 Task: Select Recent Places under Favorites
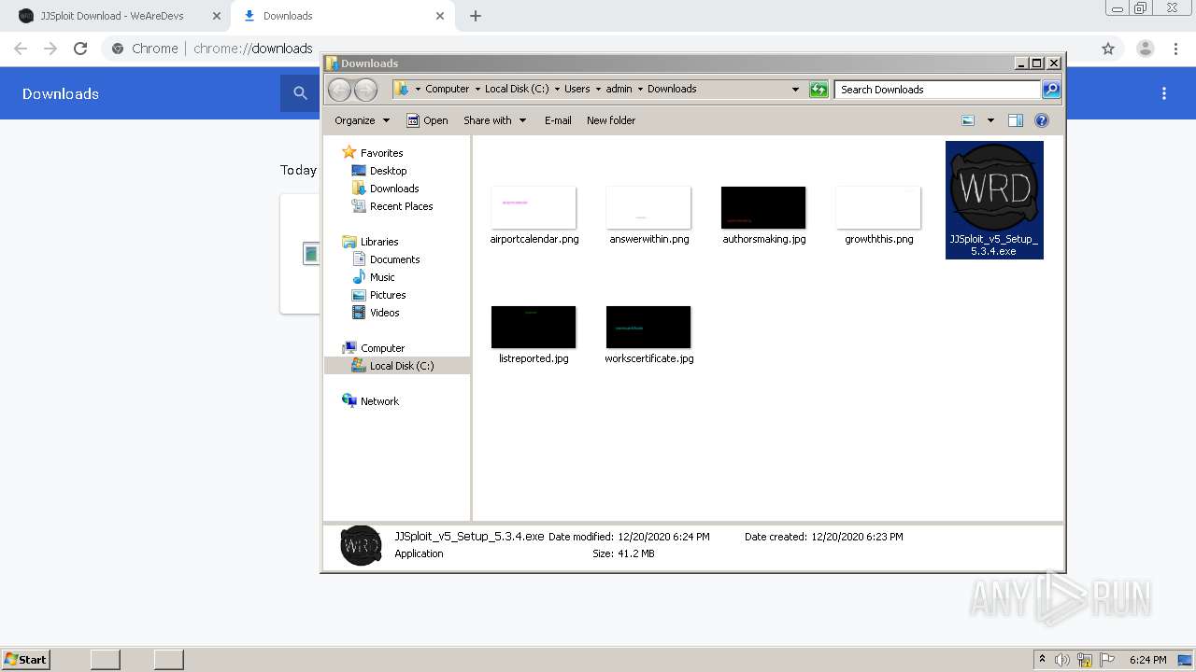(x=392, y=206)
